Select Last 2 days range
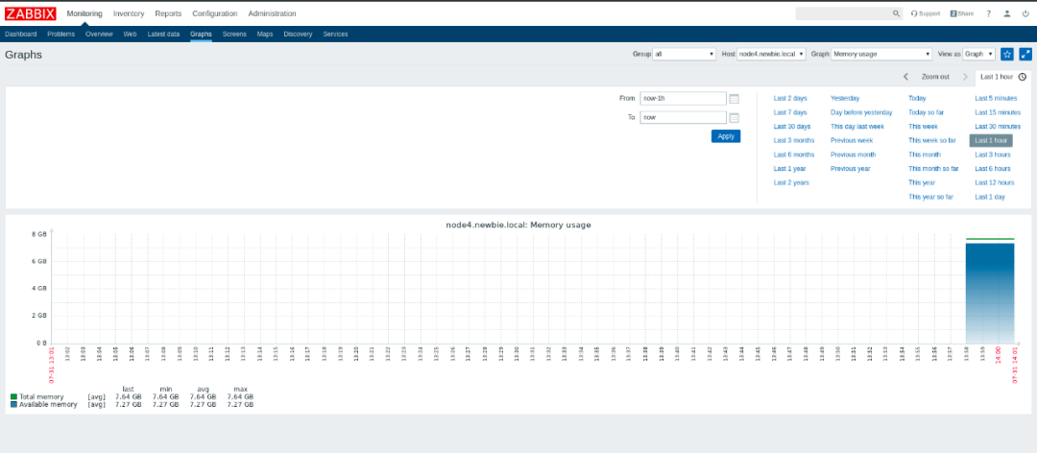The width and height of the screenshot is (1037, 453). point(790,99)
